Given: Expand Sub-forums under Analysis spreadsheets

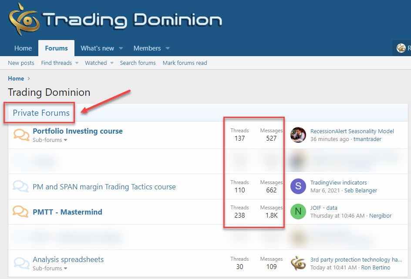Looking at the screenshot, I should (50, 268).
